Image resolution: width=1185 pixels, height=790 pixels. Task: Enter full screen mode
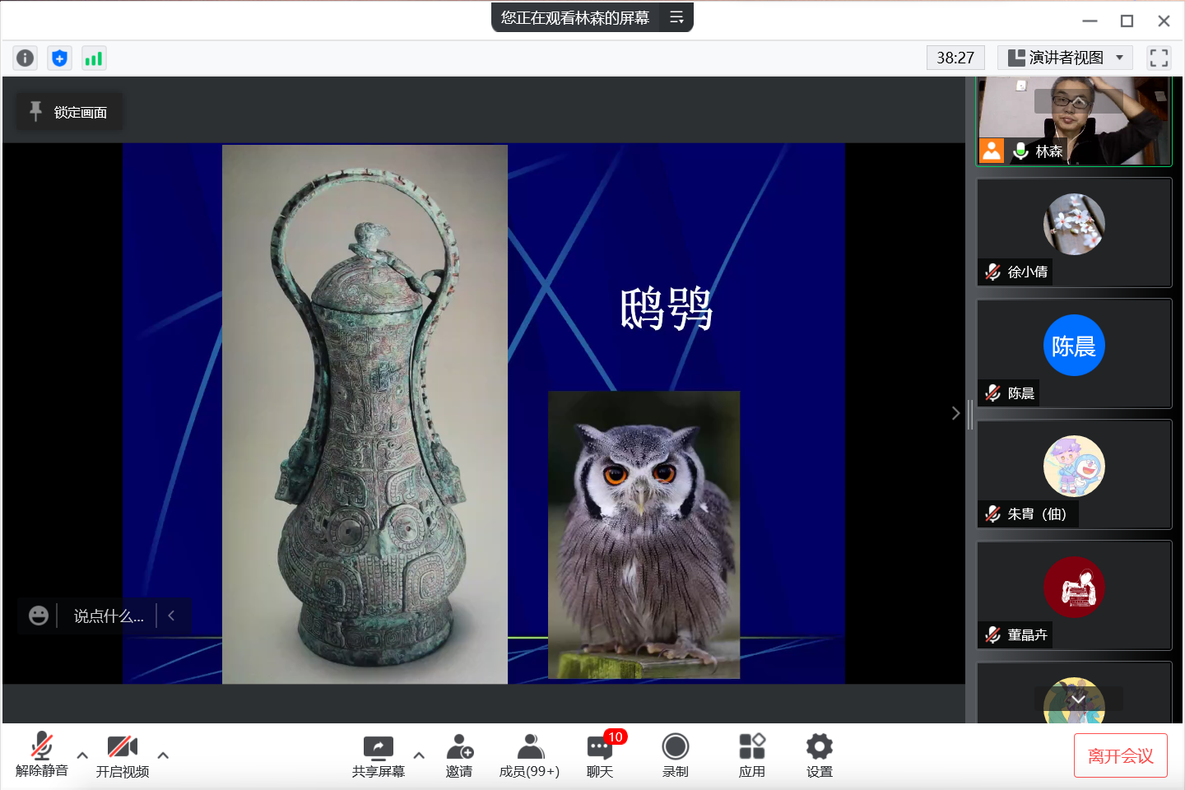coord(1159,58)
